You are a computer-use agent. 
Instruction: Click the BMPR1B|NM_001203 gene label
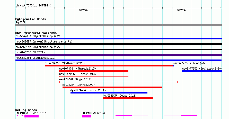(94, 113)
